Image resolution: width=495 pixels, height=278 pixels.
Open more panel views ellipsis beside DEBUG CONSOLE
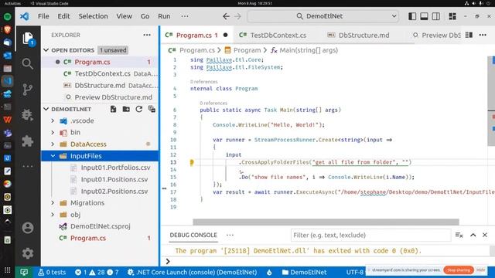pos(230,235)
